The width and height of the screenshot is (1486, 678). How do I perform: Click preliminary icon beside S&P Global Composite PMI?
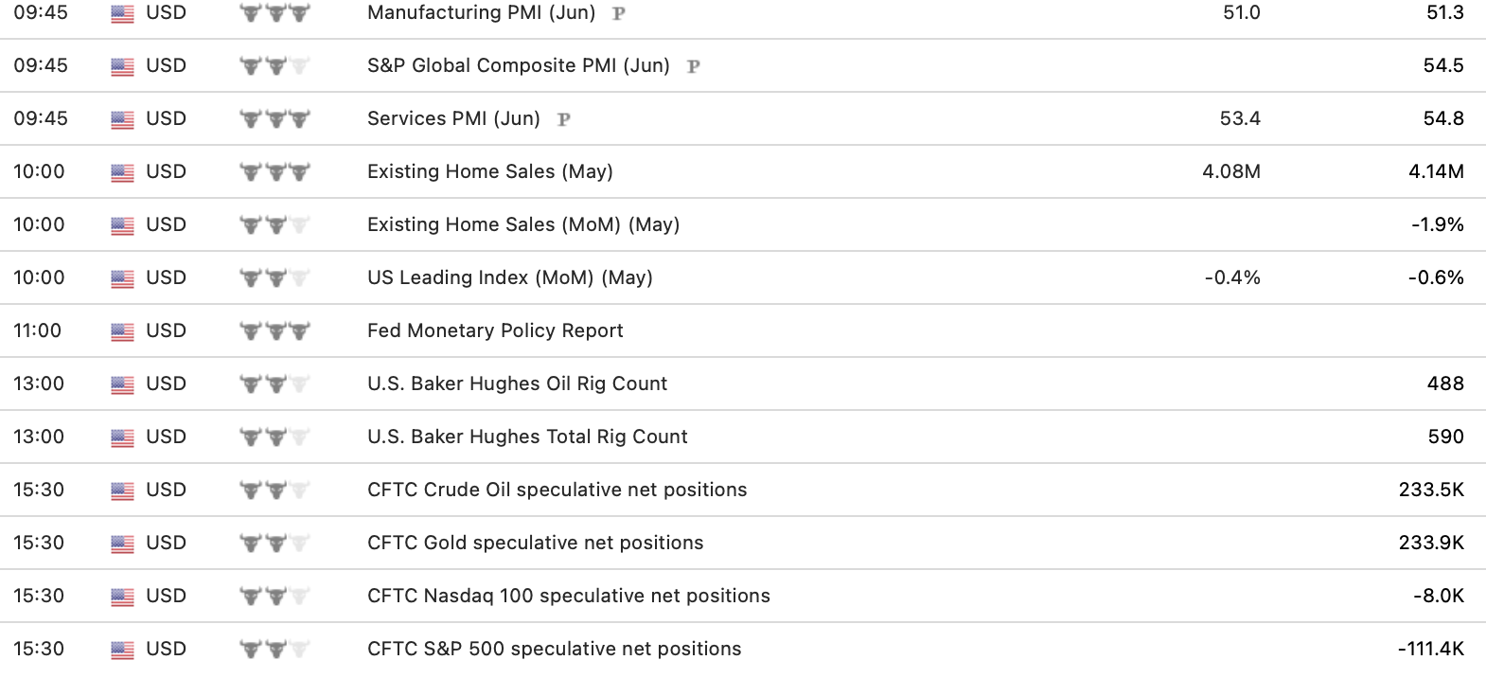(x=694, y=67)
